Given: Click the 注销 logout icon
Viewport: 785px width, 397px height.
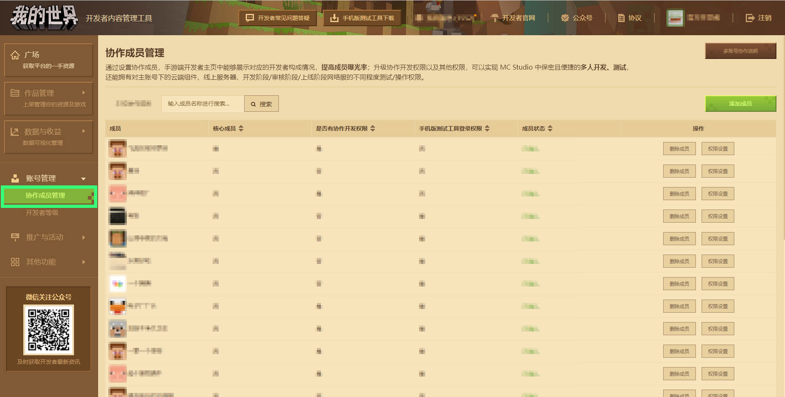Looking at the screenshot, I should pyautogui.click(x=750, y=18).
